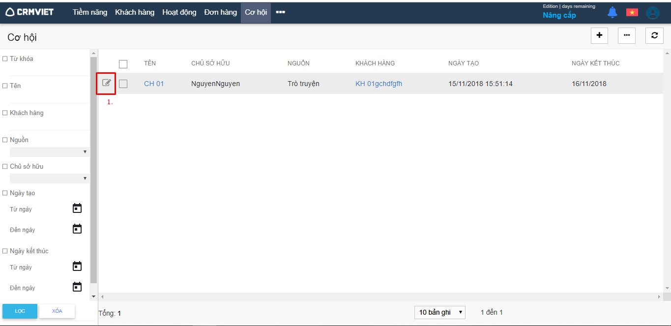Click the Vietnam flag language icon
Screen dimensions: 671x326
coord(632,13)
